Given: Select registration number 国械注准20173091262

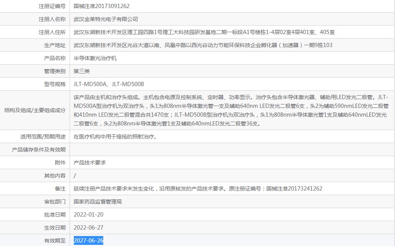Looking at the screenshot, I should [x=101, y=6].
